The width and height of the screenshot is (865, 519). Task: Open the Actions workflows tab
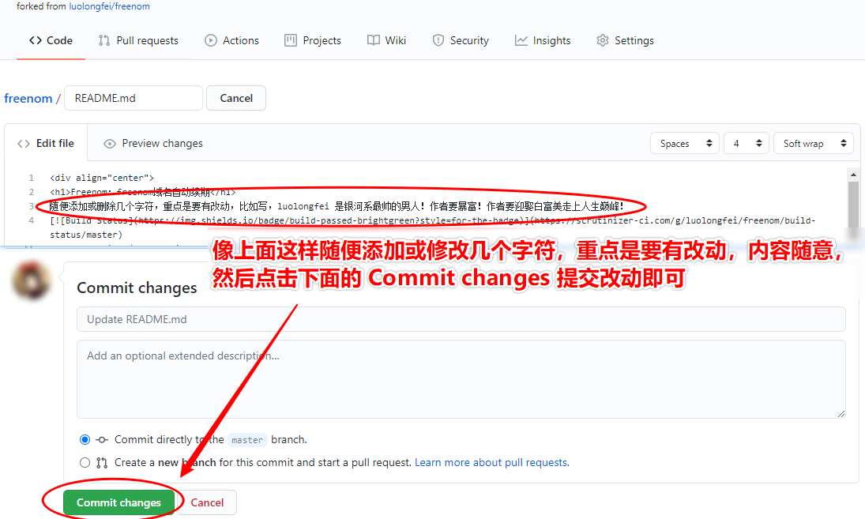[x=231, y=40]
